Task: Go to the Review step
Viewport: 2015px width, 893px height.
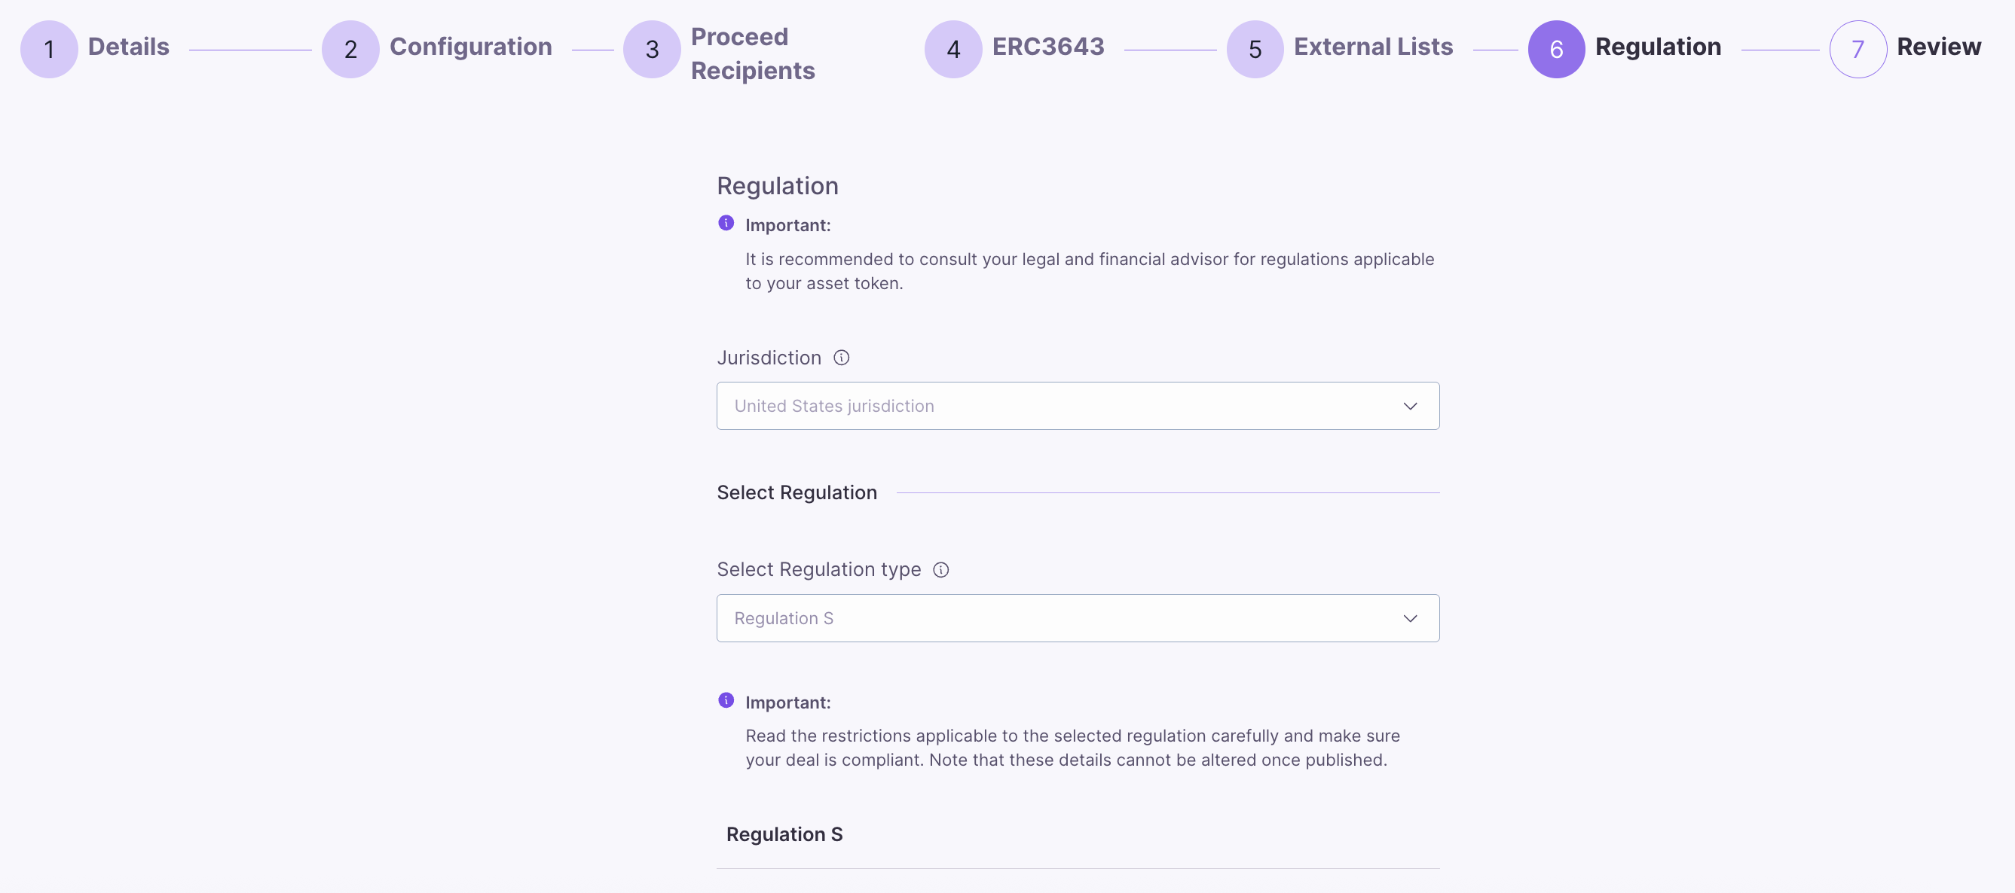Action: pyautogui.click(x=1939, y=47)
